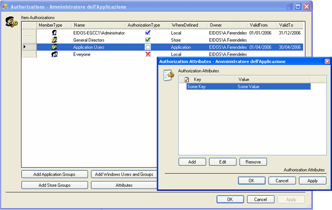Click the 'Store' WhereDefined cell

[176, 40]
